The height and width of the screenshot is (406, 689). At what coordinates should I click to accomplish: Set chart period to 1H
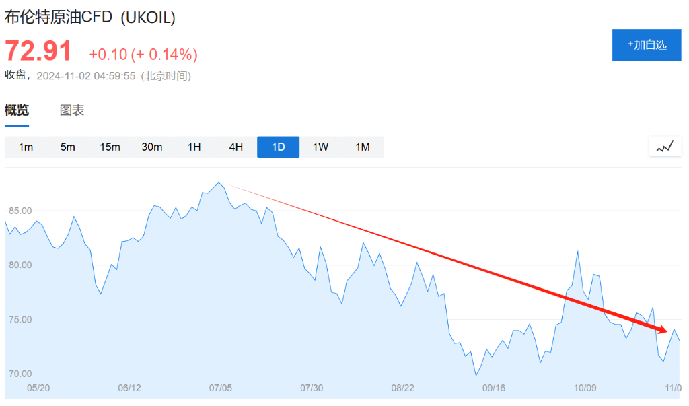[194, 147]
